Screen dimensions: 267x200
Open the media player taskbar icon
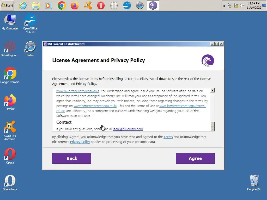pyautogui.click(x=48, y=5)
